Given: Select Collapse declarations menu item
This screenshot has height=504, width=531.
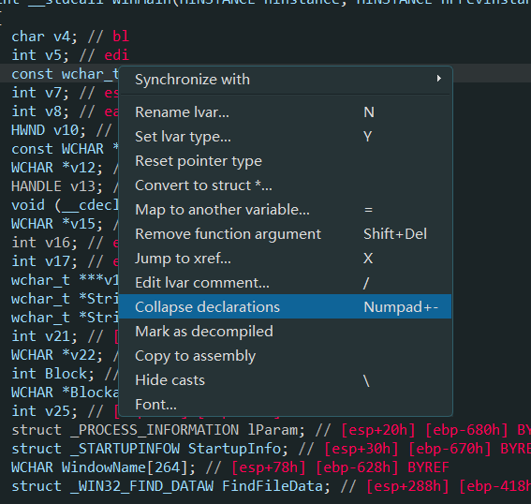Looking at the screenshot, I should 286,307.
